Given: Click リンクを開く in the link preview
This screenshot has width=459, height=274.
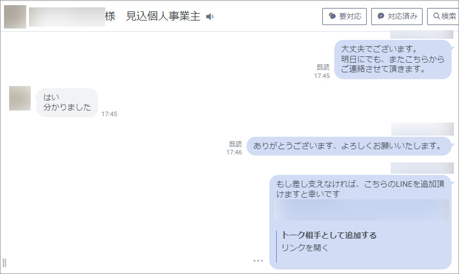Looking at the screenshot, I should (x=305, y=248).
